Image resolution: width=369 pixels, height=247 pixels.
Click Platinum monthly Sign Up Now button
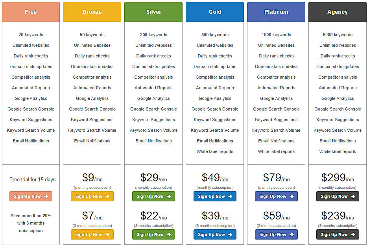tap(276, 196)
